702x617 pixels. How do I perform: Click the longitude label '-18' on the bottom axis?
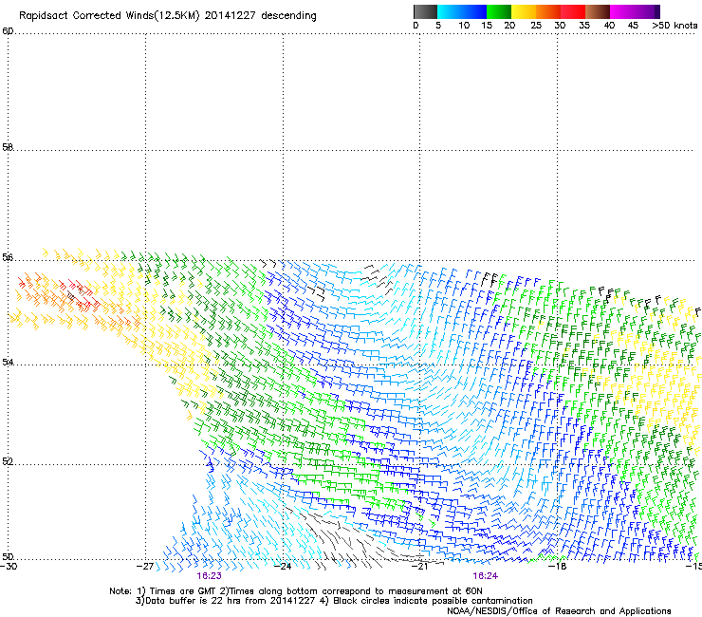pyautogui.click(x=558, y=566)
